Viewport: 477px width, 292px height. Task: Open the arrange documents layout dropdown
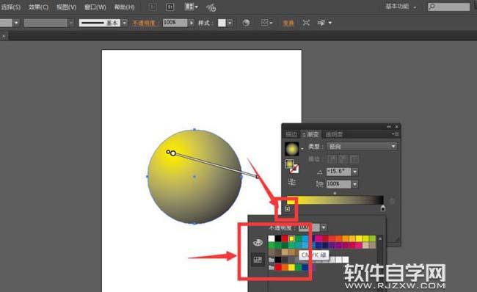point(192,7)
